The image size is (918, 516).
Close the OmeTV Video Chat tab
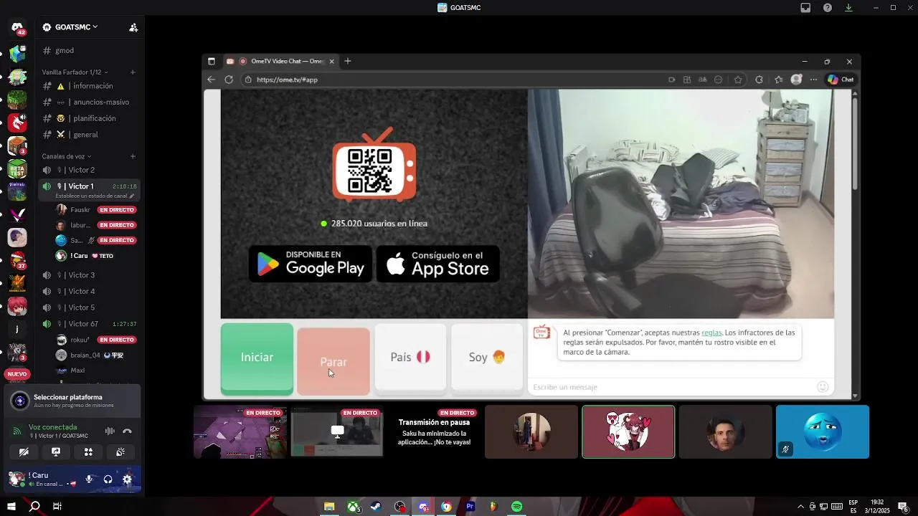331,62
